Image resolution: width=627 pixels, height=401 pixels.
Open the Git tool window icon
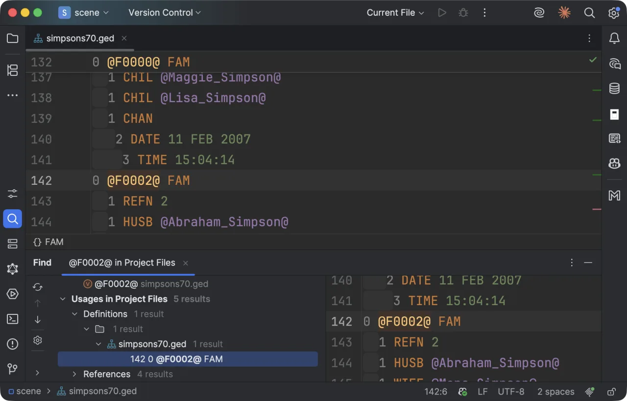click(13, 369)
